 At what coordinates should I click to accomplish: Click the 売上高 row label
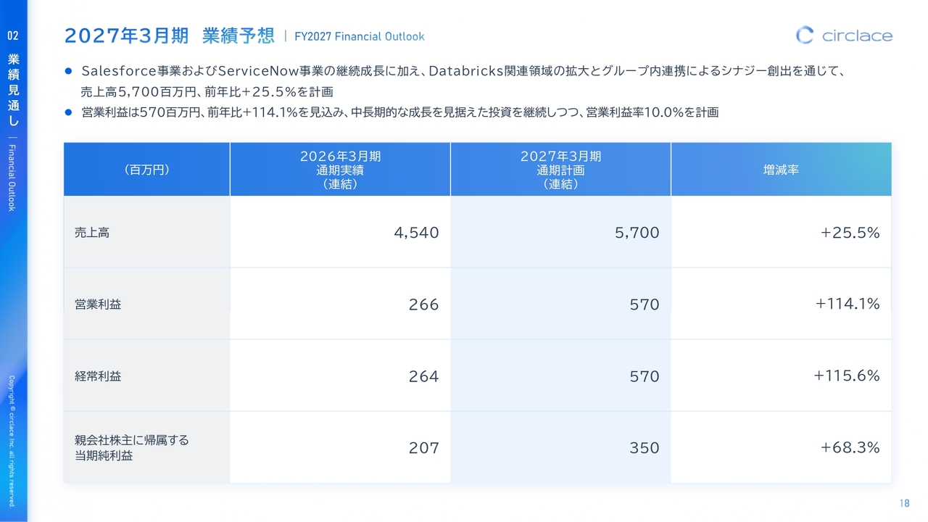92,233
